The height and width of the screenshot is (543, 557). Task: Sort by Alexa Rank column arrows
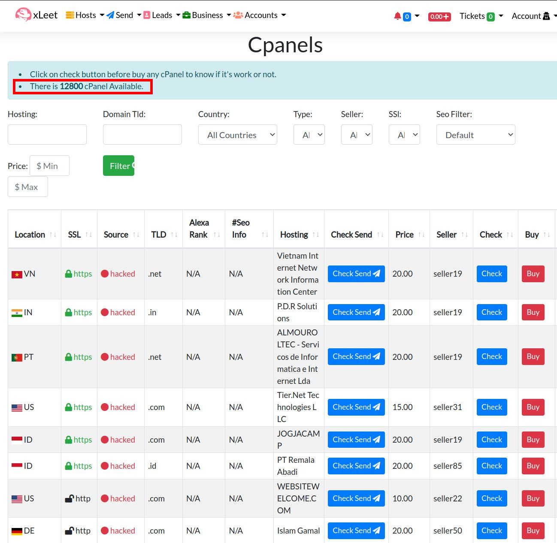[x=217, y=235]
